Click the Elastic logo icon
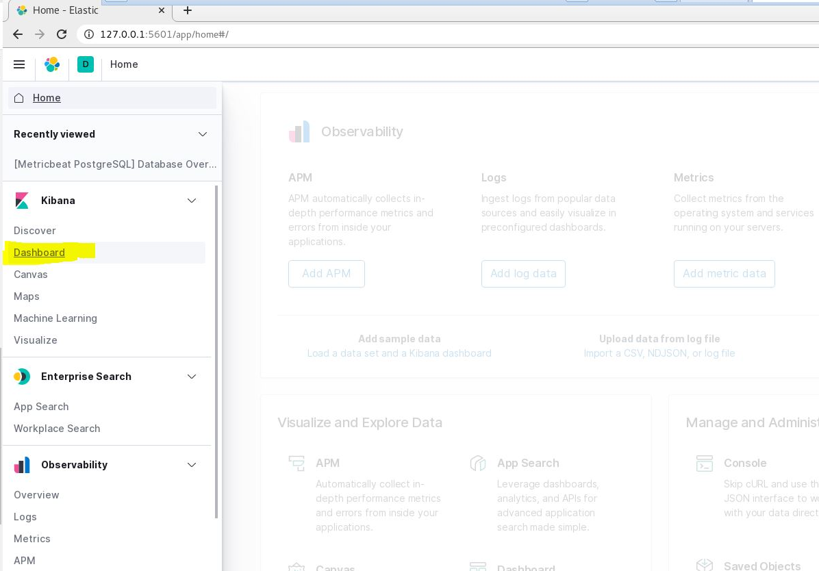Image resolution: width=819 pixels, height=571 pixels. pyautogui.click(x=52, y=64)
